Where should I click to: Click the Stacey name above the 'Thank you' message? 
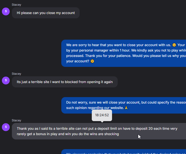[16, 120]
